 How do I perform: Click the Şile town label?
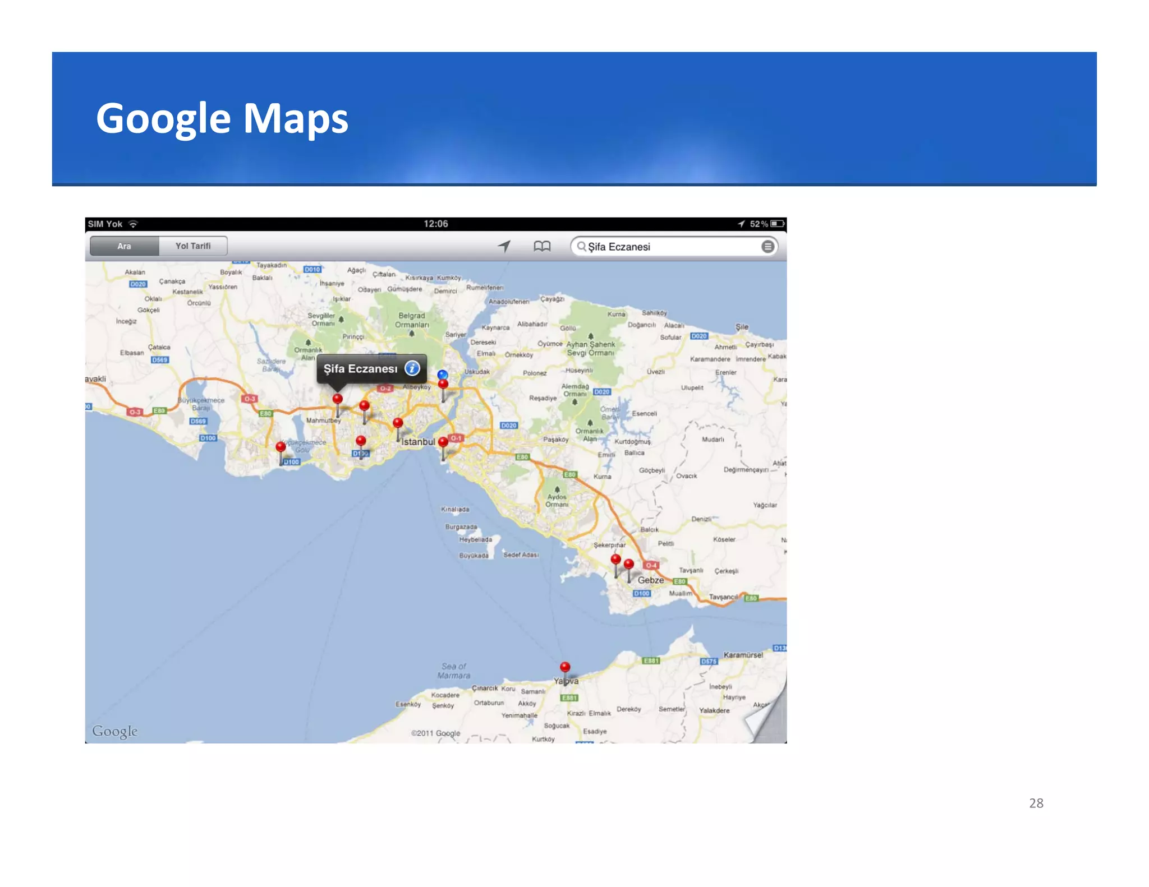tap(742, 327)
